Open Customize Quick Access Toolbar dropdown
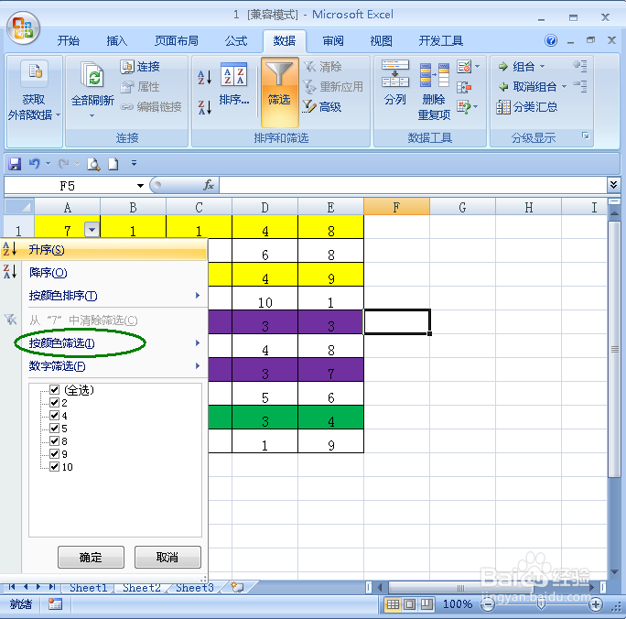Viewport: 626px width, 619px height. point(135,163)
